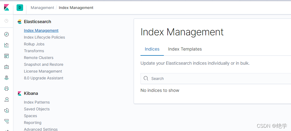The width and height of the screenshot is (291, 131).
Task: Open Machine Learning from the side navigation
Action: 7,89
